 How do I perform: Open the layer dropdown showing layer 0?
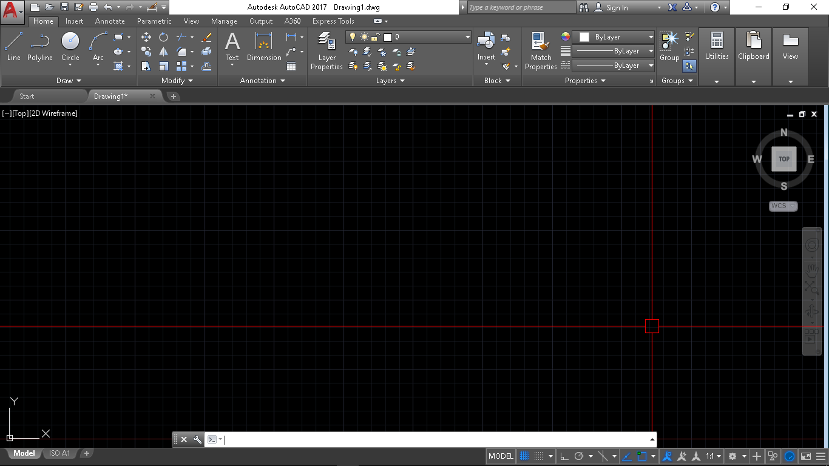pyautogui.click(x=408, y=37)
